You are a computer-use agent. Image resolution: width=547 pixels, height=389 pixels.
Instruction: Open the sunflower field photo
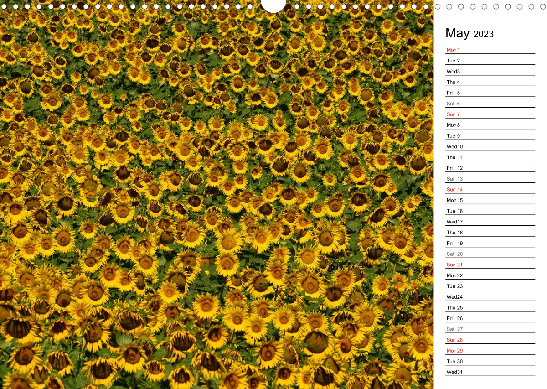click(217, 195)
